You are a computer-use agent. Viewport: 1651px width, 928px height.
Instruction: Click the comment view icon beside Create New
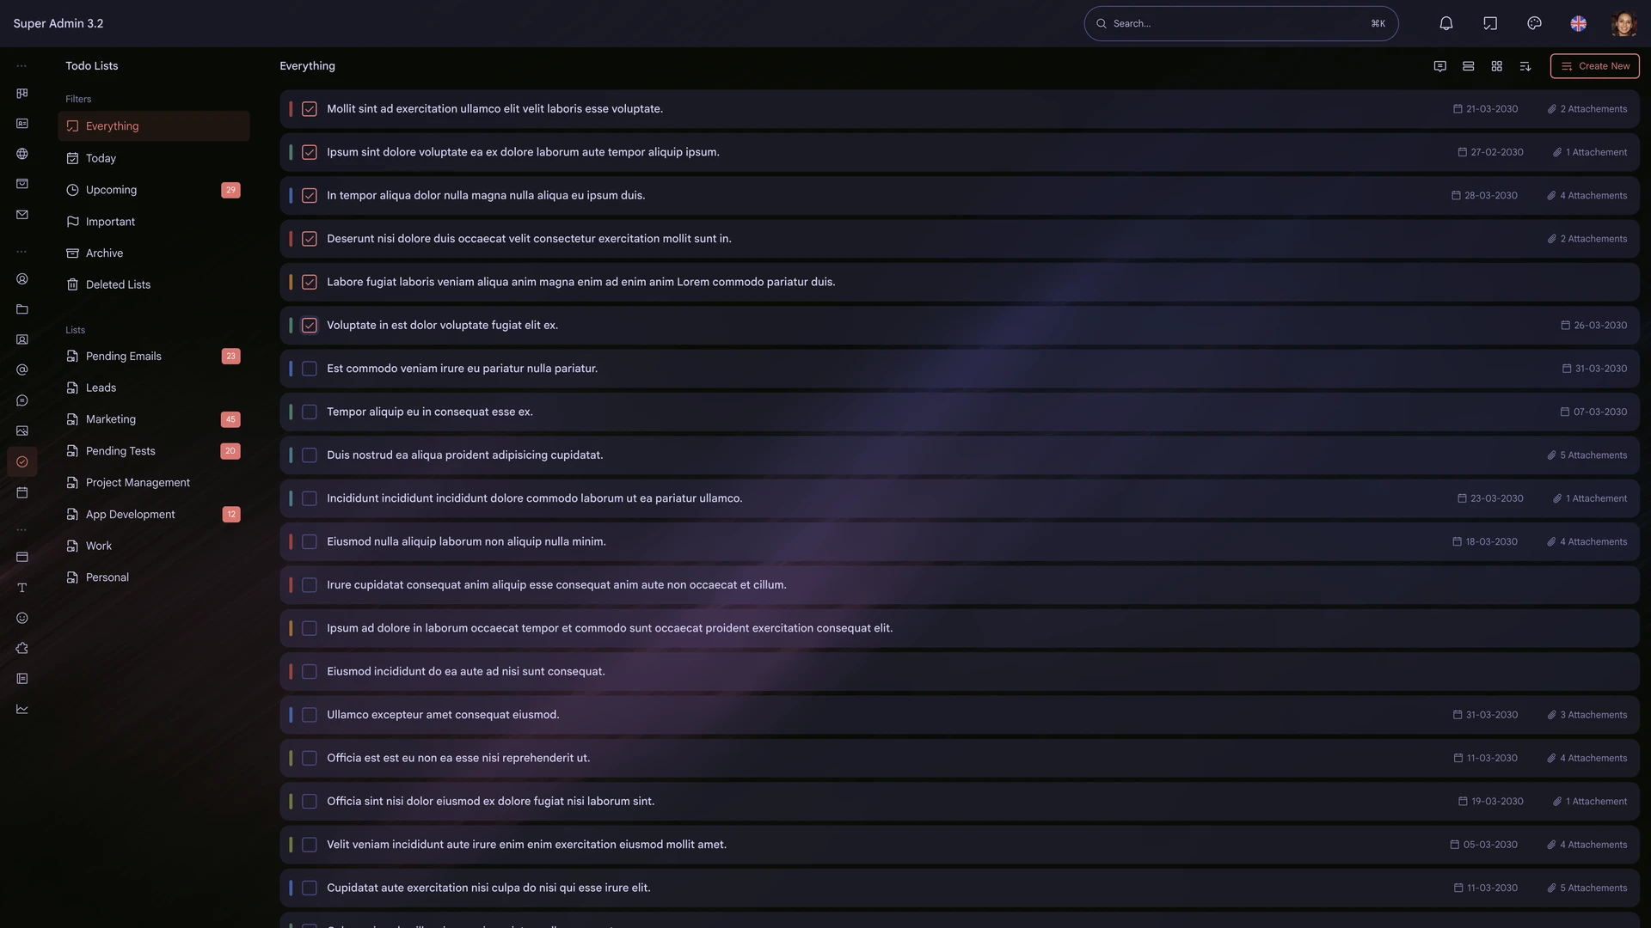(1440, 66)
